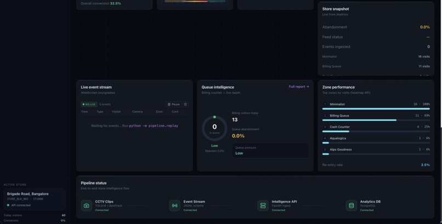Click the Analytics DB database icon
Viewport: 442px width, 224px height.
[x=351, y=205]
